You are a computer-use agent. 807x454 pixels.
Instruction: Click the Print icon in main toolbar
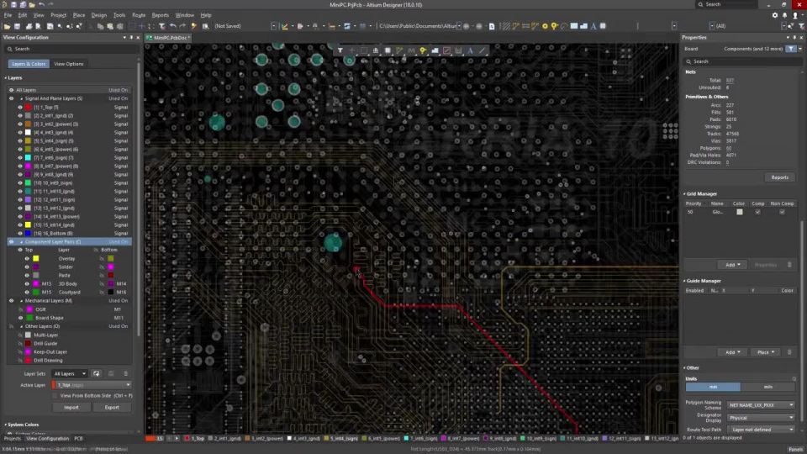pos(29,26)
